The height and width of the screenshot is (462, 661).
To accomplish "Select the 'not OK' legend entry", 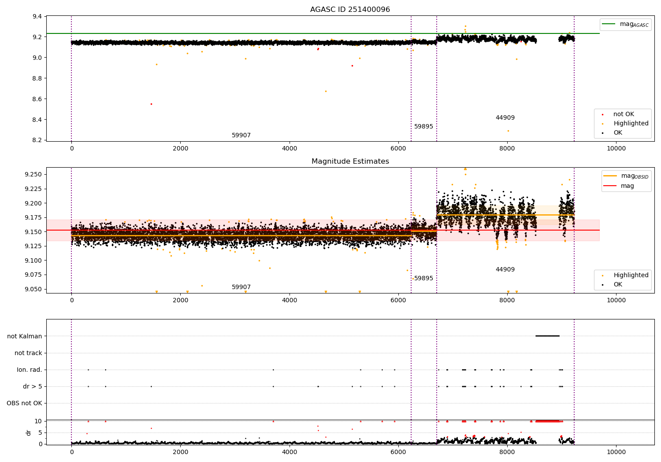I will click(623, 114).
